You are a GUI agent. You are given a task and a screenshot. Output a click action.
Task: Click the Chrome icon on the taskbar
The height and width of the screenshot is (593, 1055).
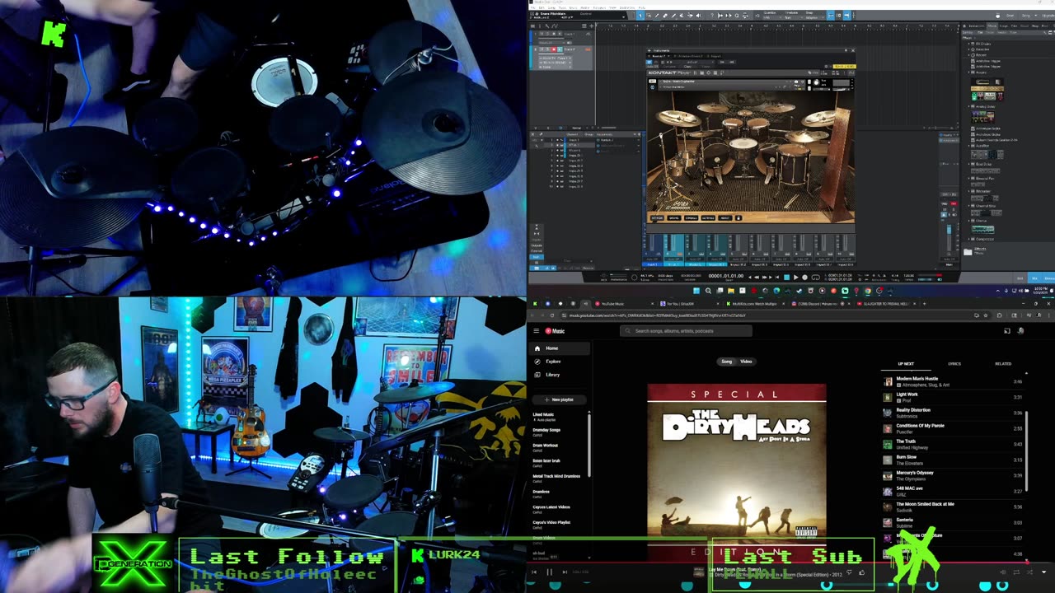[x=867, y=291]
